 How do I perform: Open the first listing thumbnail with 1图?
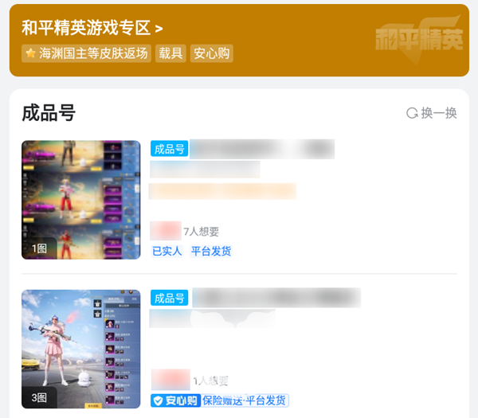coord(81,200)
